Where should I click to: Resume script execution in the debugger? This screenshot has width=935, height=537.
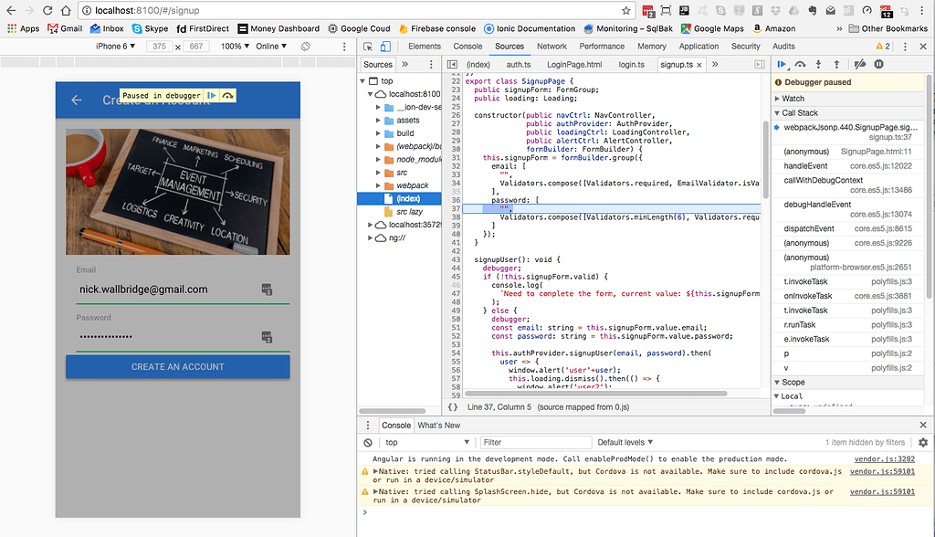pyautogui.click(x=783, y=64)
